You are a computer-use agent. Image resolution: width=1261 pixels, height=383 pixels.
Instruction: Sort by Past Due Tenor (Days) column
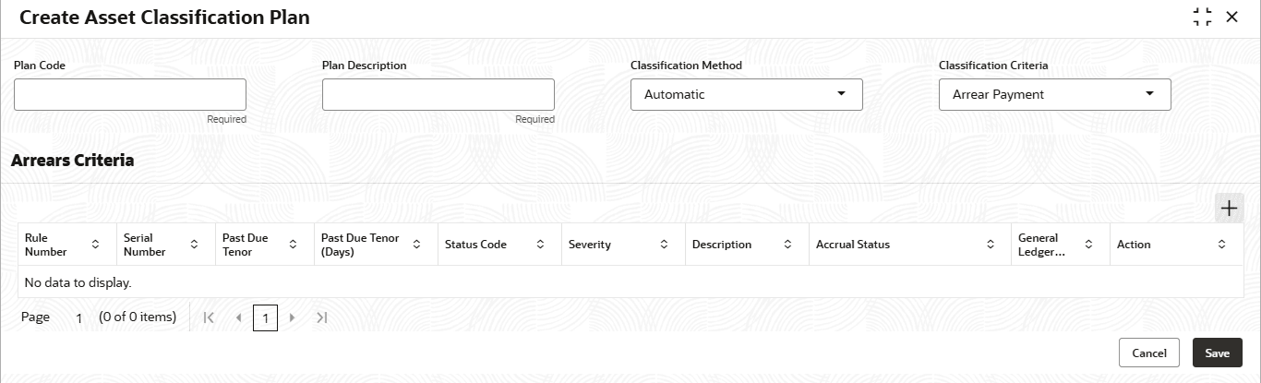416,245
